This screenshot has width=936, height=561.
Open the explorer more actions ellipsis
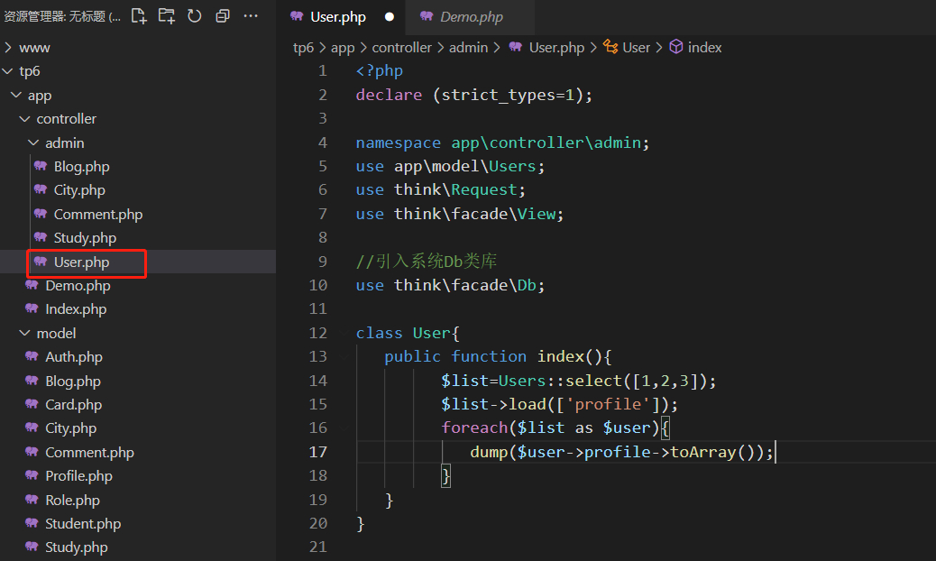pyautogui.click(x=251, y=16)
